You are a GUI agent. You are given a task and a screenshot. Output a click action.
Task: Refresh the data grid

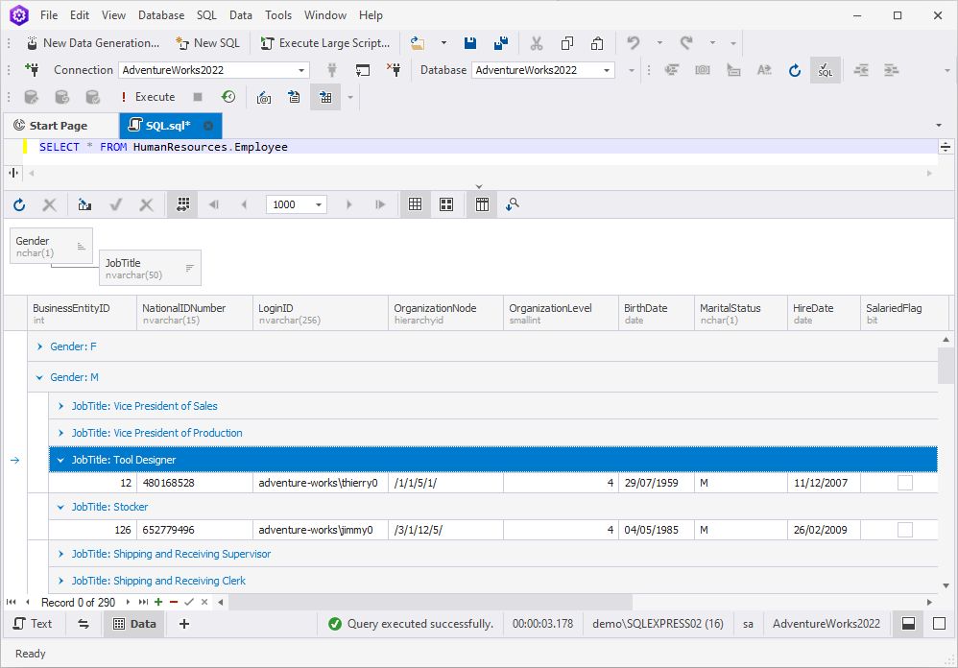coord(19,204)
